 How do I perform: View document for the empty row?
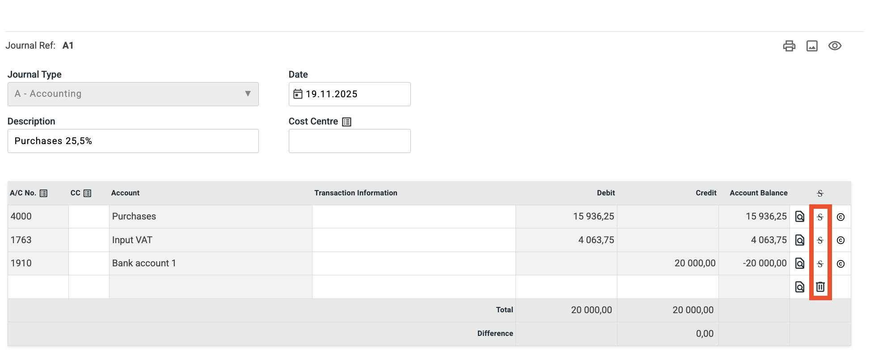click(800, 287)
